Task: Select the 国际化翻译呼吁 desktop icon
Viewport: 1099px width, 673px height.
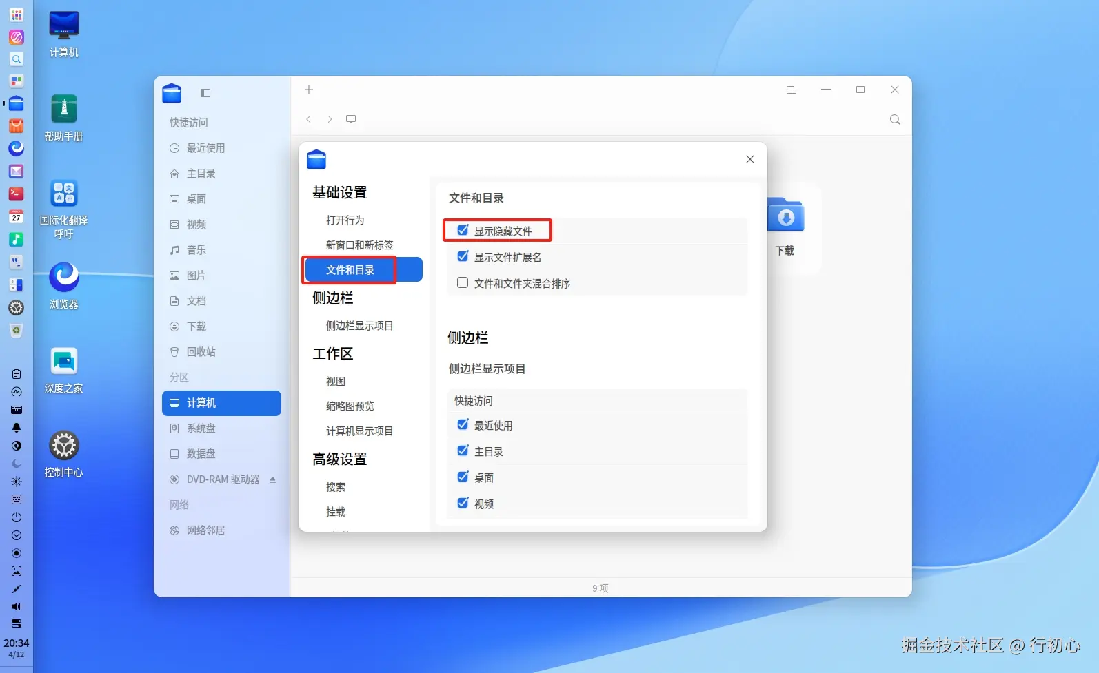Action: (64, 209)
